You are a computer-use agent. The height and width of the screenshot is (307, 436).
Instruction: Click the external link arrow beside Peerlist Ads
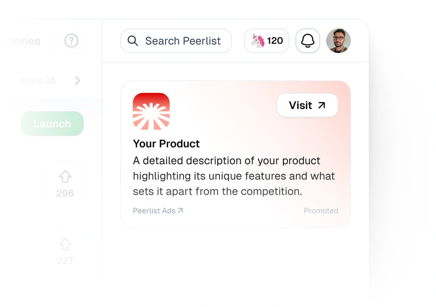point(180,210)
